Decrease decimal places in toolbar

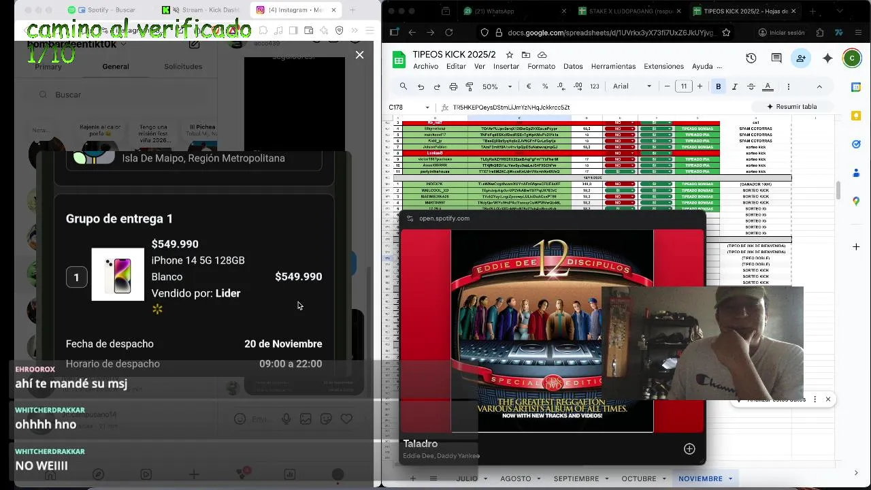561,86
